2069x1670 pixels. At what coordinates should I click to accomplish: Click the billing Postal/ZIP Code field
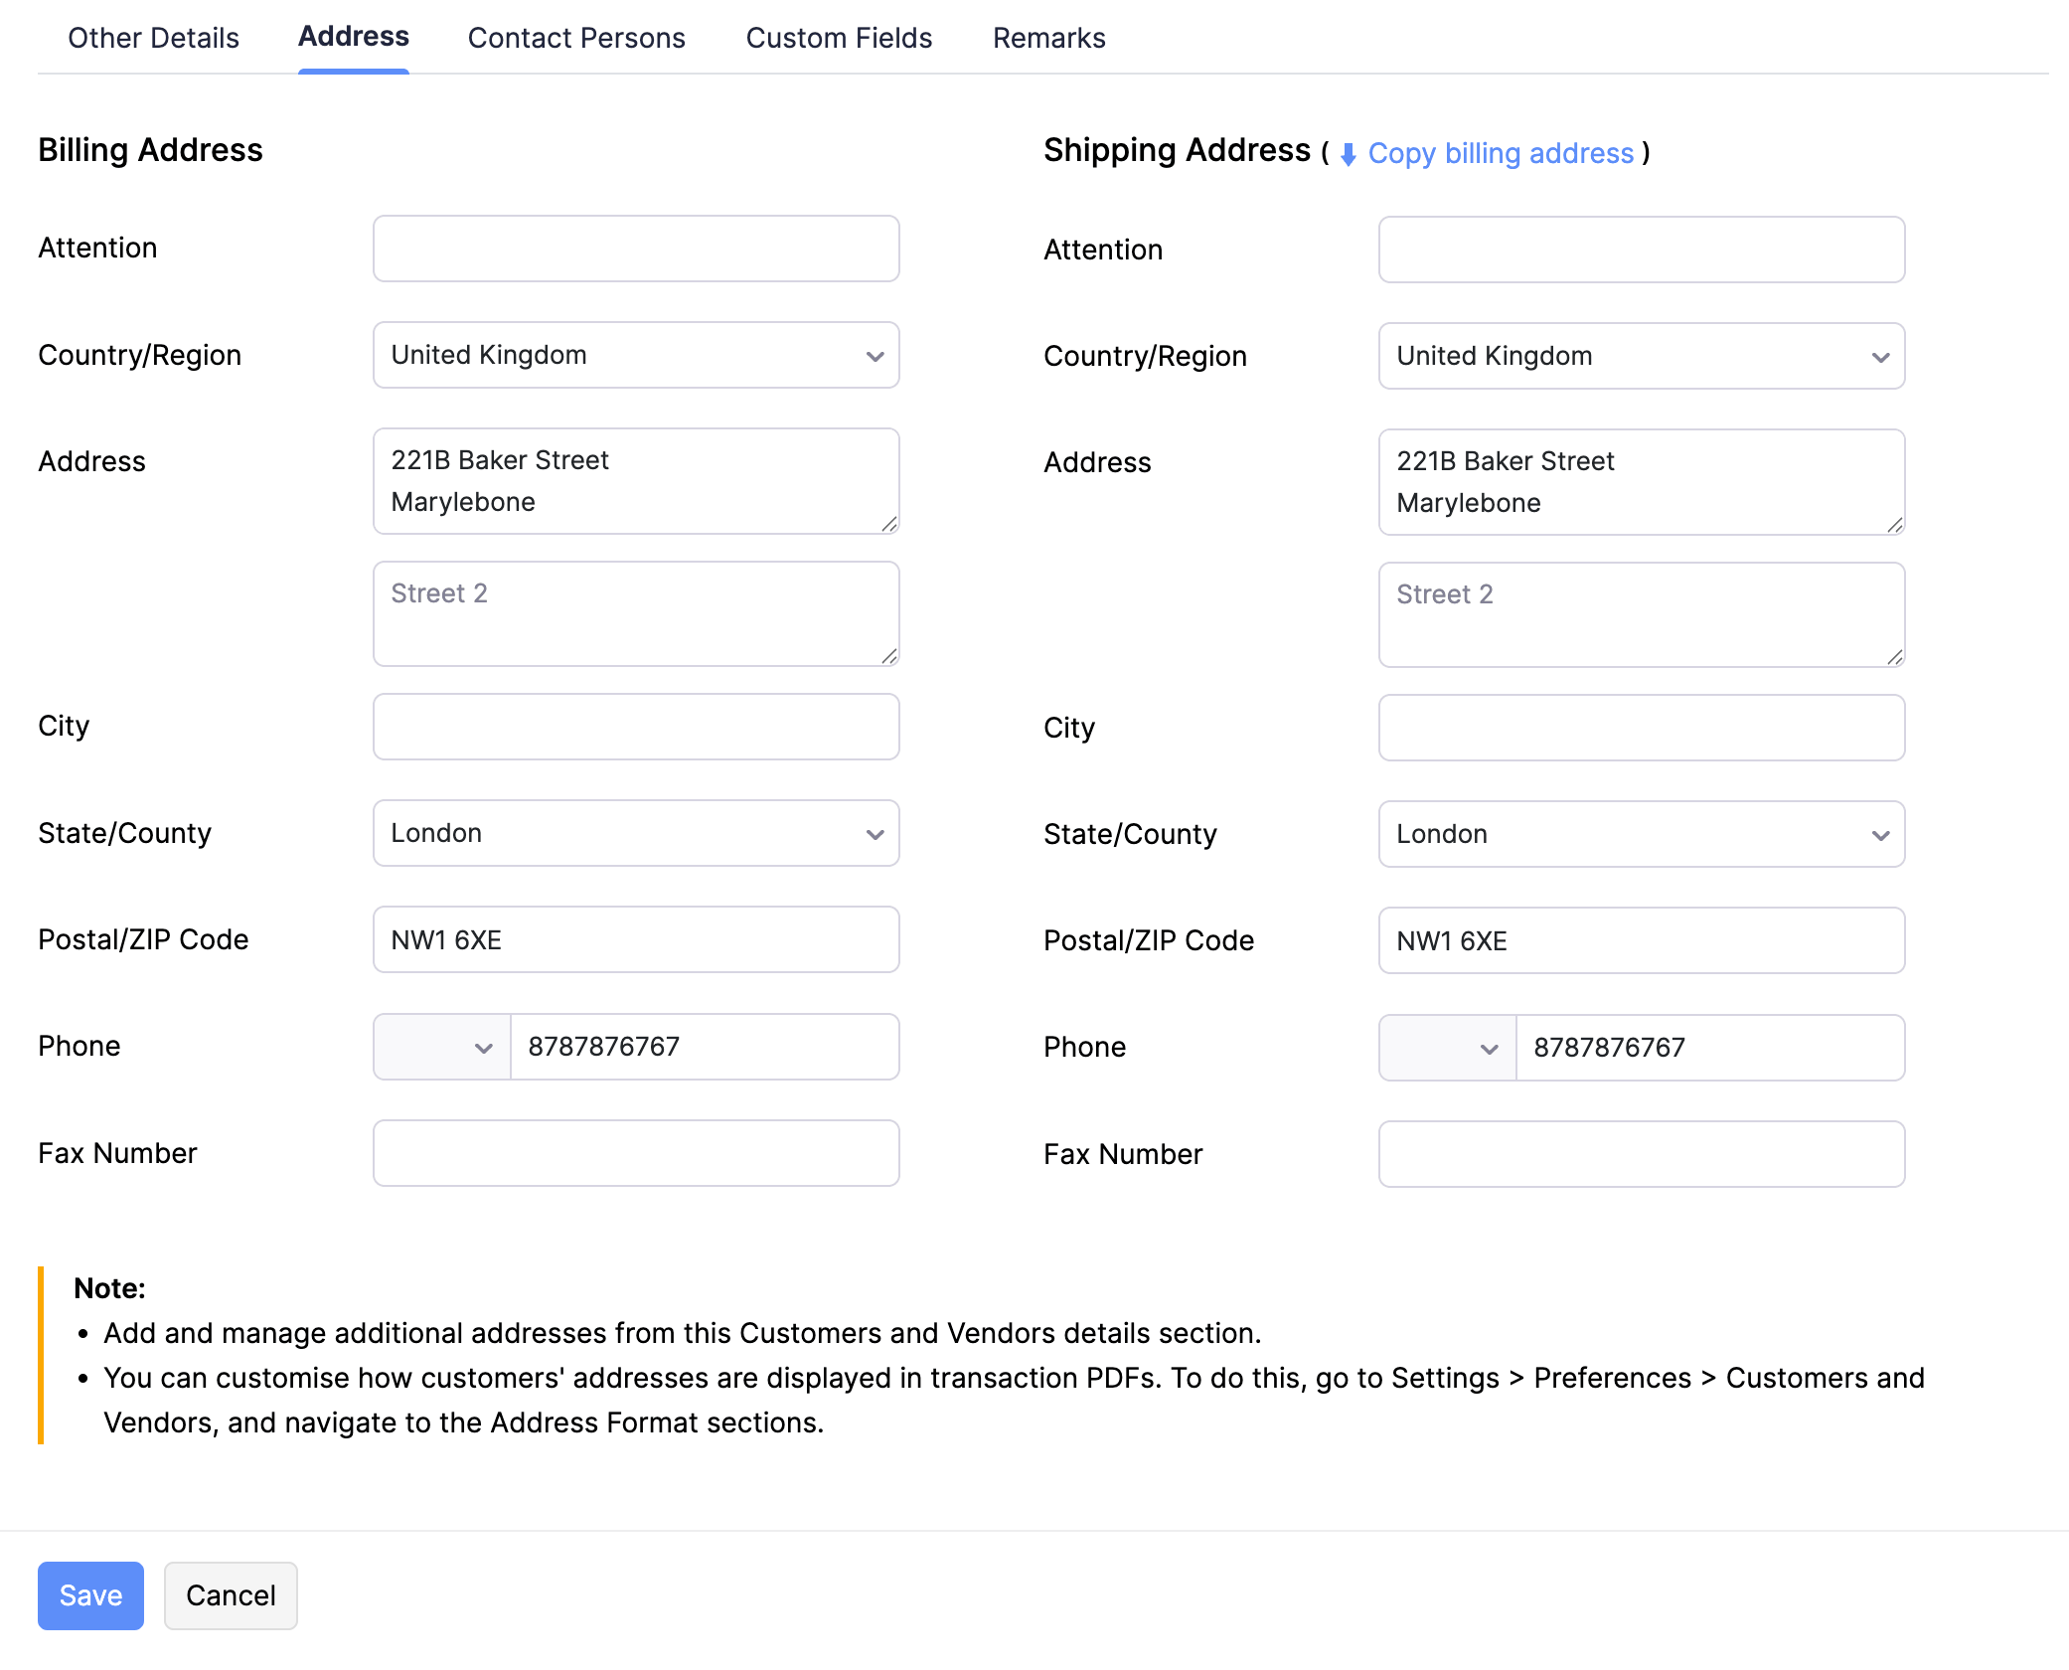636,939
